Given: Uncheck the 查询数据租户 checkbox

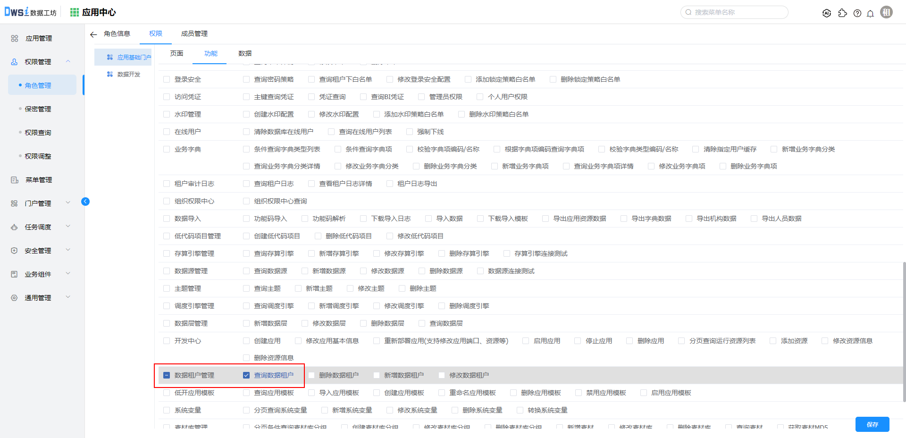Looking at the screenshot, I should click(246, 375).
